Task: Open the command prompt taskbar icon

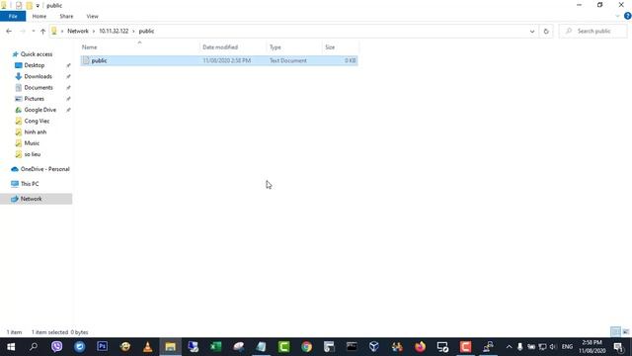Action: [x=352, y=347]
